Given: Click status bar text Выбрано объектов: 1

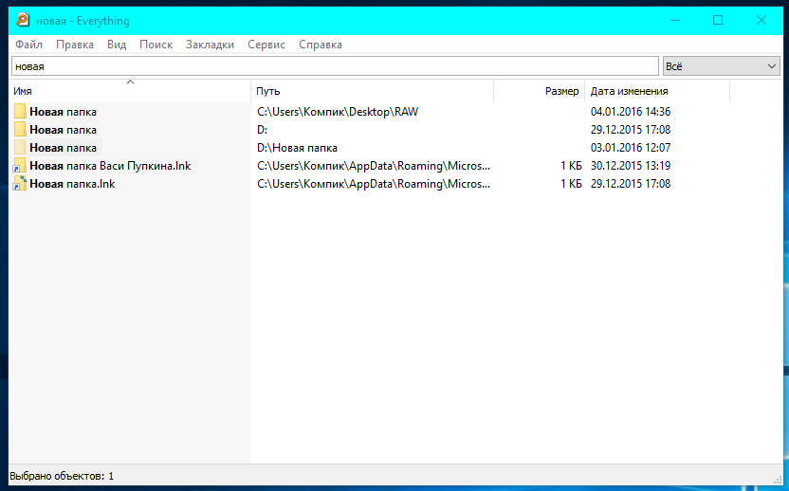Looking at the screenshot, I should 62,476.
